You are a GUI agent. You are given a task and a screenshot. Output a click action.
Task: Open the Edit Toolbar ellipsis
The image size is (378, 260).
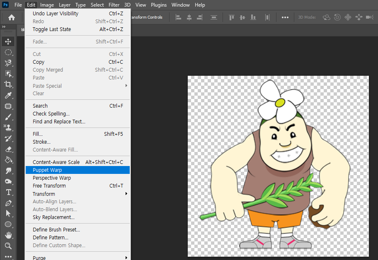coord(8,256)
